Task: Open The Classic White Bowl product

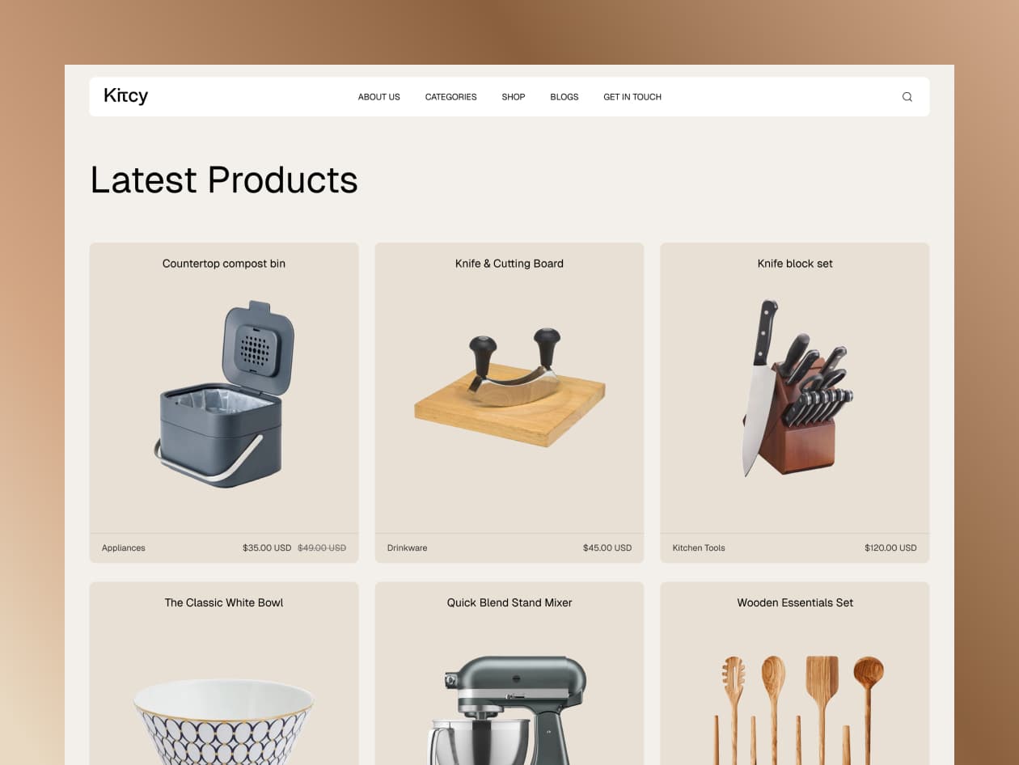Action: coord(224,602)
